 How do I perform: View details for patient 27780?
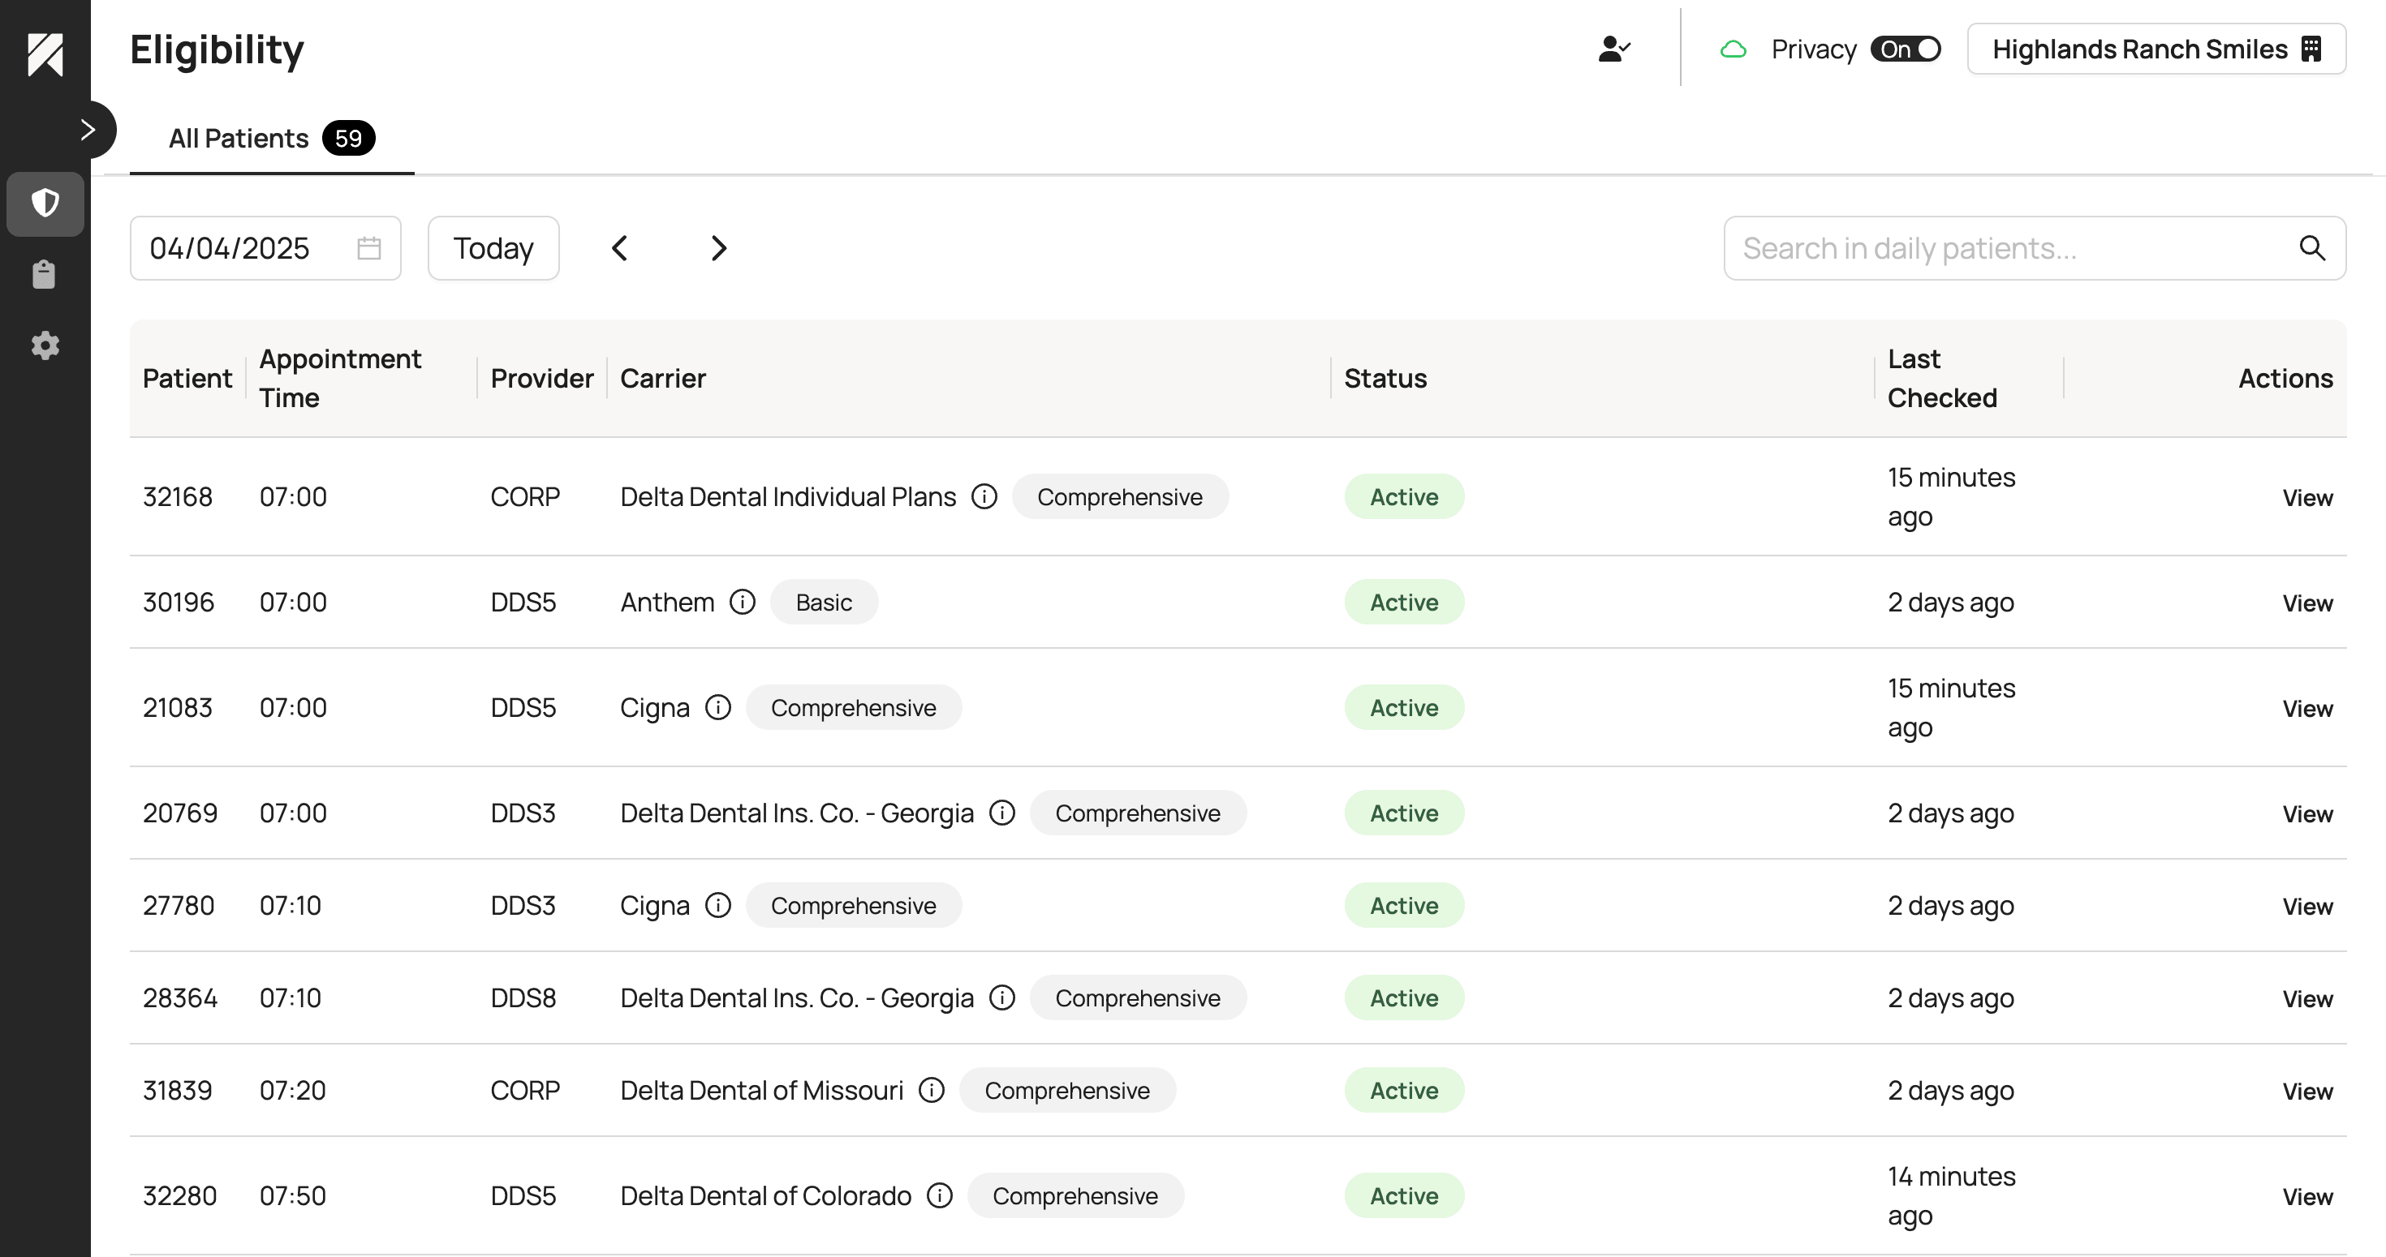click(2306, 906)
